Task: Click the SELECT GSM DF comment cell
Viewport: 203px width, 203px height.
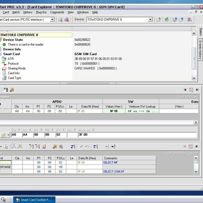Action: click(x=129, y=171)
